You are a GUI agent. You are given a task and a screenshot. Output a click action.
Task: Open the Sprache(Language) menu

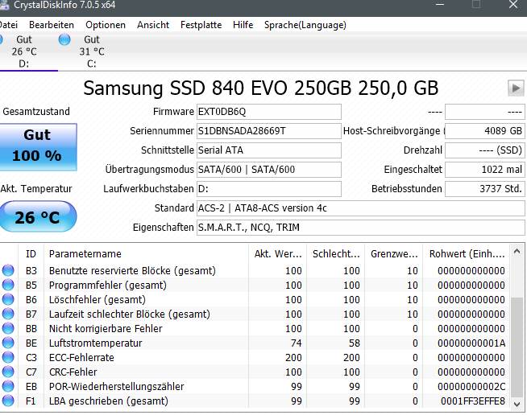[305, 25]
